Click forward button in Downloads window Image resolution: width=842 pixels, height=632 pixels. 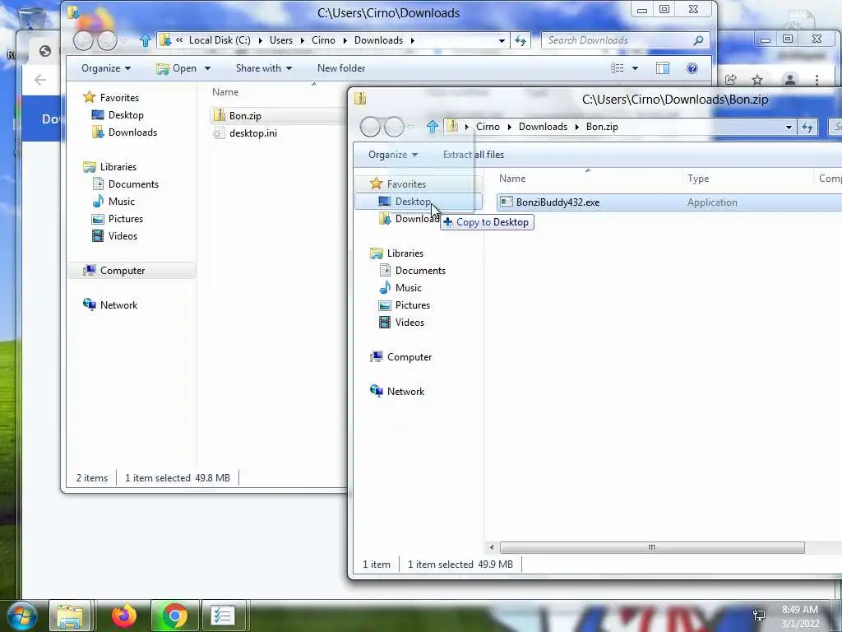[x=108, y=40]
